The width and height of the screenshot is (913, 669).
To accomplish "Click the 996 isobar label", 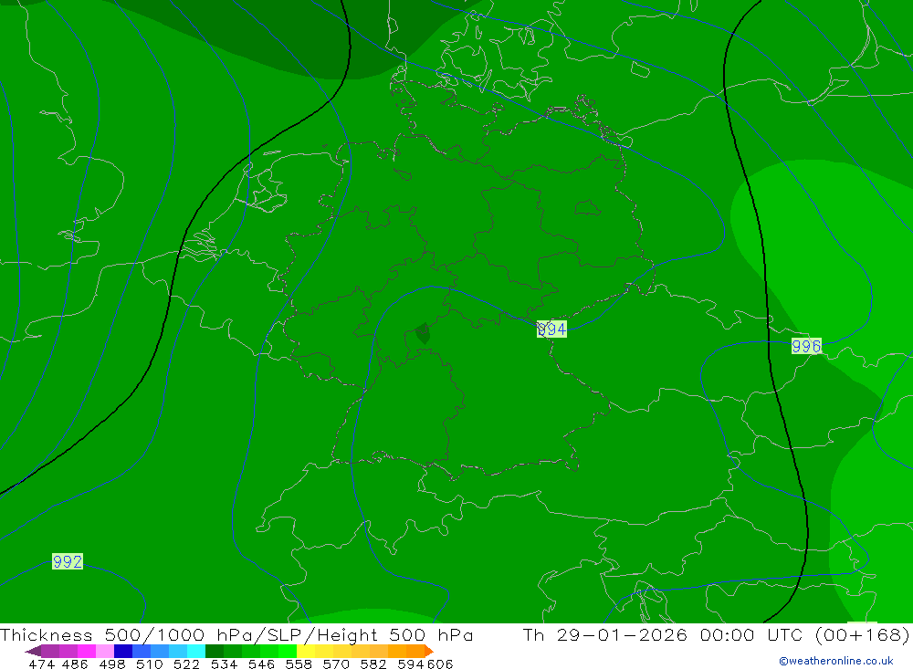I will 806,346.
